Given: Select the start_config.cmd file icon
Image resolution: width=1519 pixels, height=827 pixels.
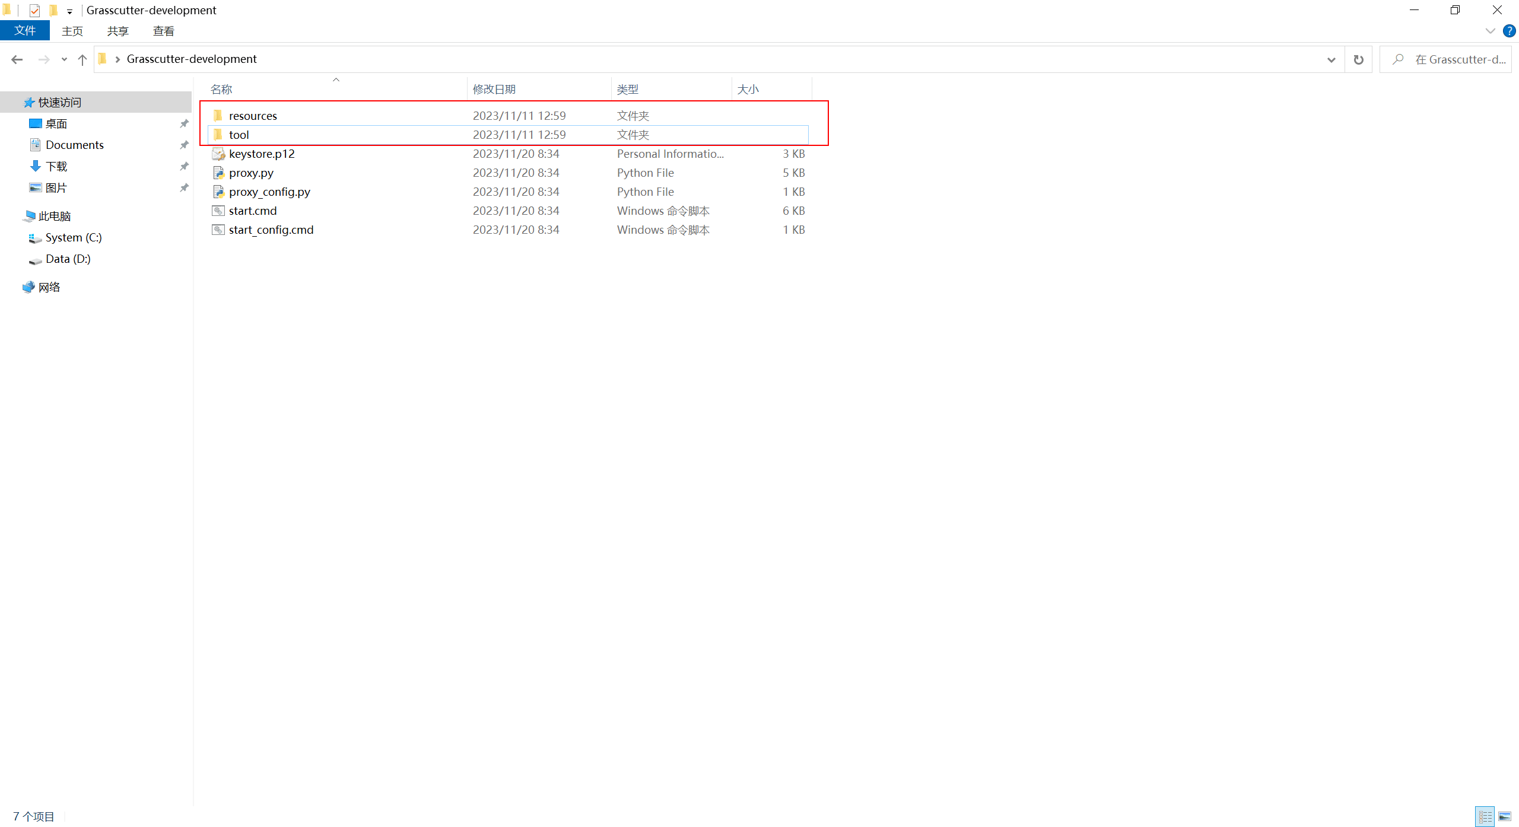Looking at the screenshot, I should click(x=218, y=230).
